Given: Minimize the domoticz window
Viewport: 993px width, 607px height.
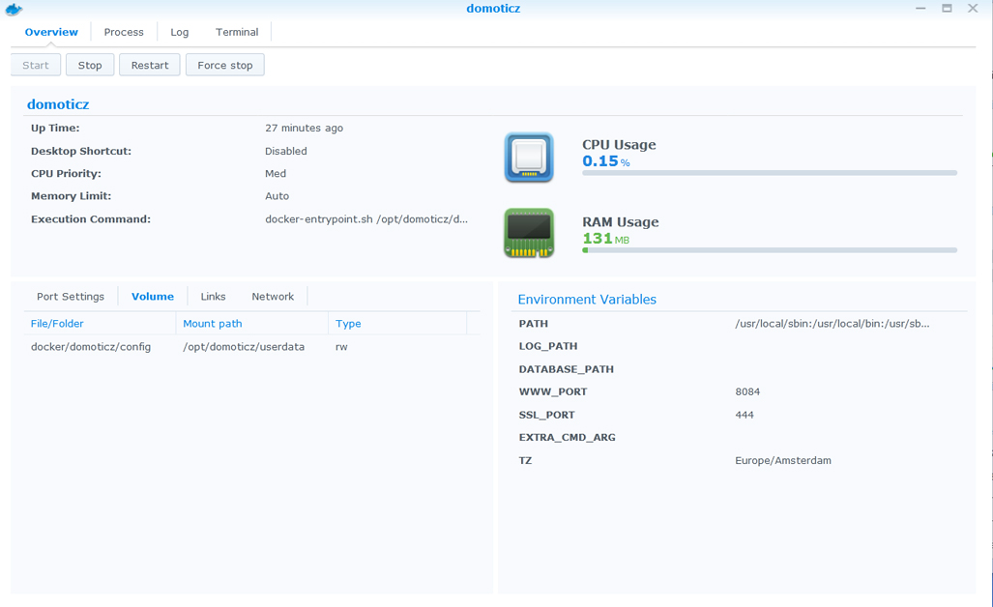Looking at the screenshot, I should point(920,9).
